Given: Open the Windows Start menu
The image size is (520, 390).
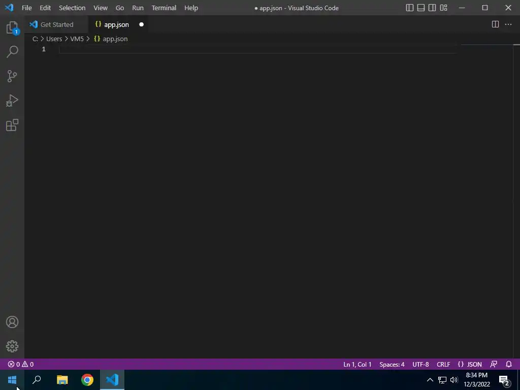Looking at the screenshot, I should click(12, 380).
